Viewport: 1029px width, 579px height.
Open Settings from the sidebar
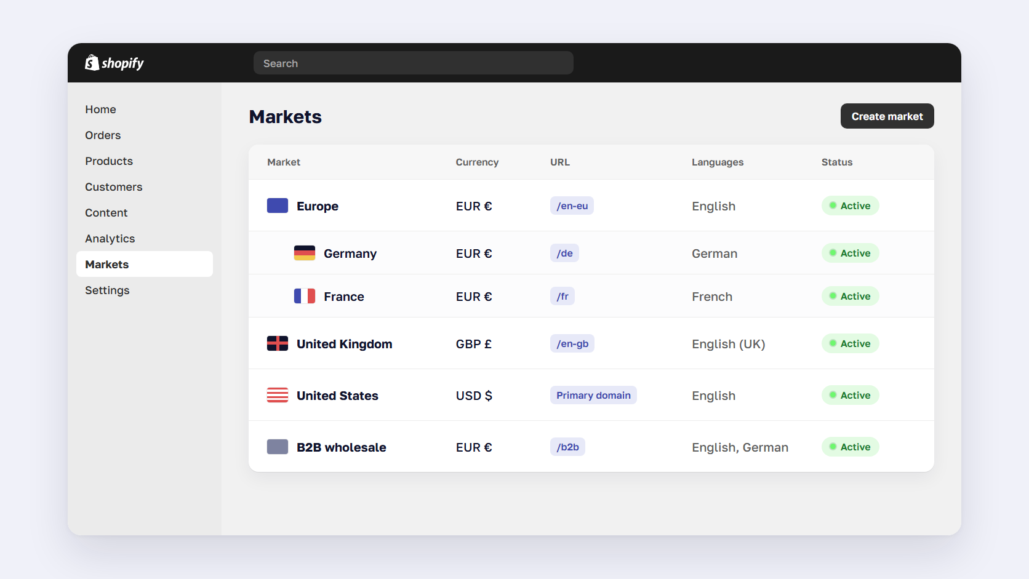tap(145, 290)
